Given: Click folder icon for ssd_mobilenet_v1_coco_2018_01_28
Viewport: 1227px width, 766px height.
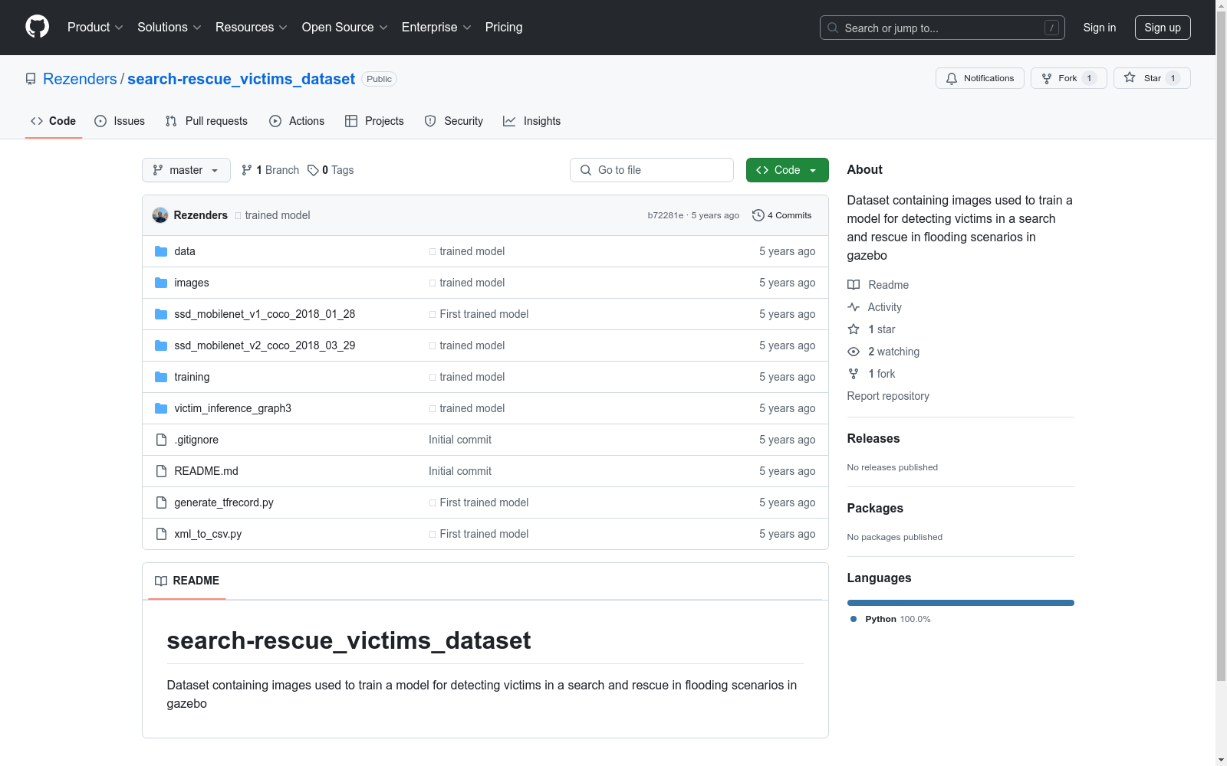Looking at the screenshot, I should point(161,314).
